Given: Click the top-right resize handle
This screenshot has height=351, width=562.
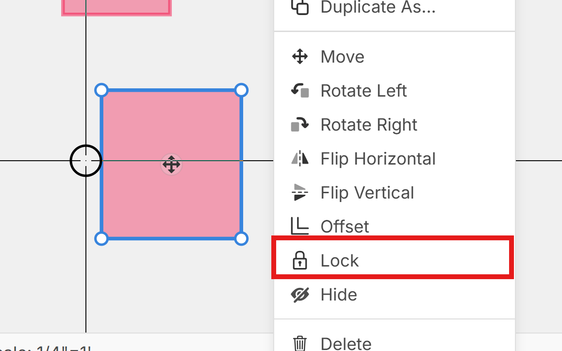Looking at the screenshot, I should coord(241,90).
